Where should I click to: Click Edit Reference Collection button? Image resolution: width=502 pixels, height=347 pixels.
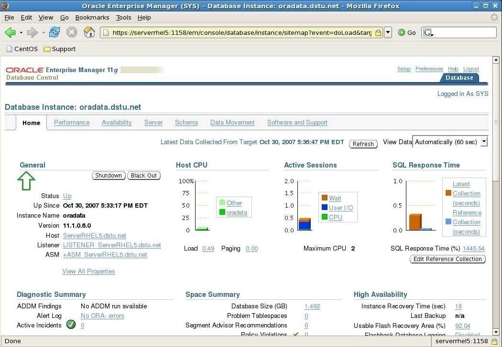click(447, 259)
